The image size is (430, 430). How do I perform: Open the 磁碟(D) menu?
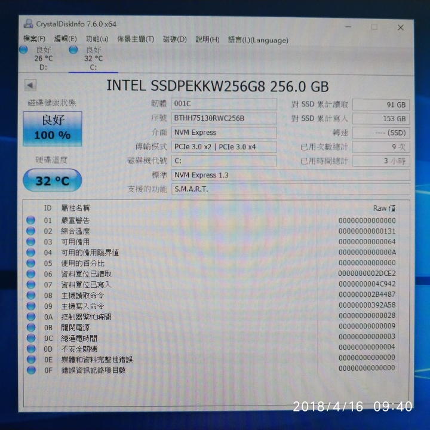(174, 39)
